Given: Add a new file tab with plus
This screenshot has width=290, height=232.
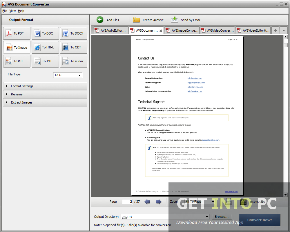Looking at the screenshot, I should (275, 30).
